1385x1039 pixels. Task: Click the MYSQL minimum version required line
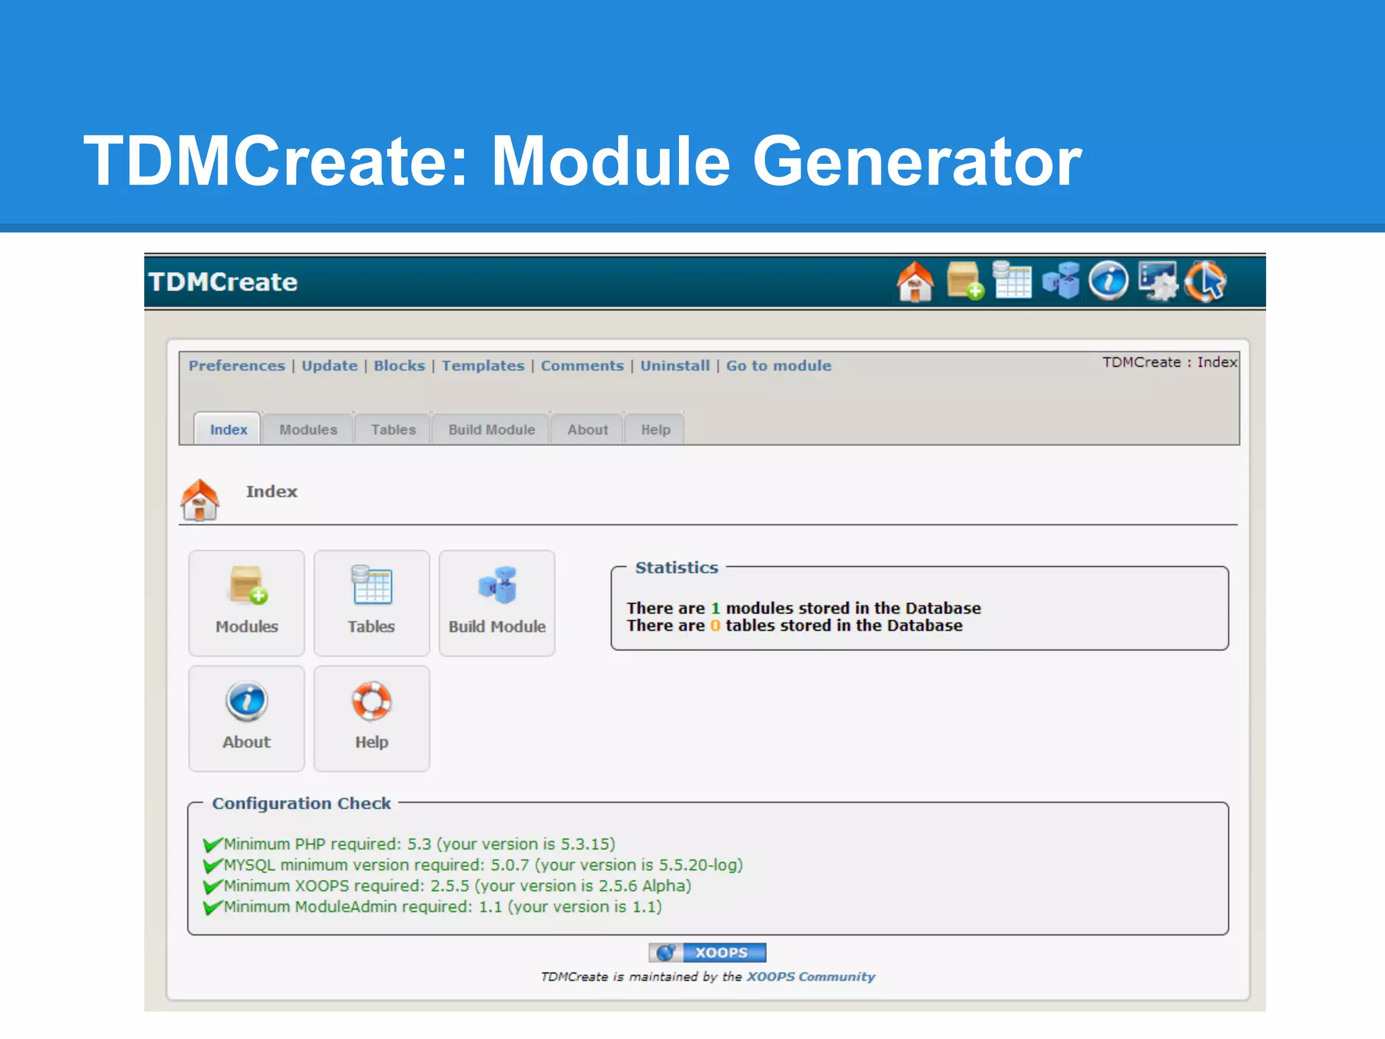[x=483, y=864]
